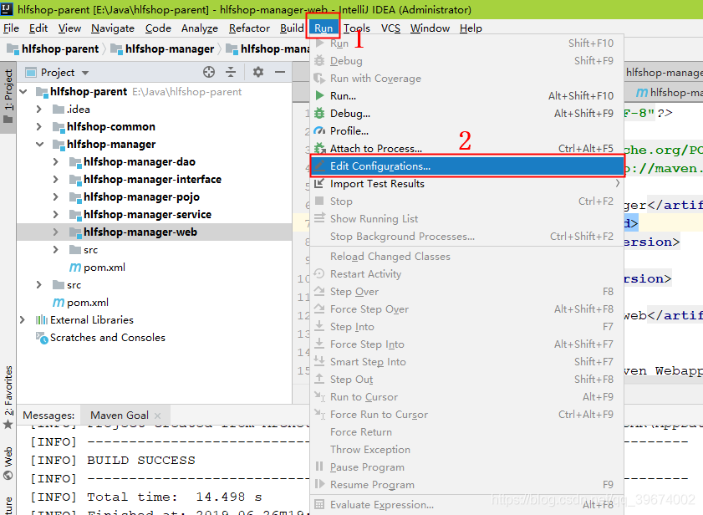Image resolution: width=703 pixels, height=515 pixels.
Task: Click the Step Into arrow icon
Action: [319, 326]
